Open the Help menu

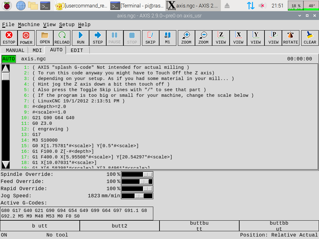pyautogui.click(x=84, y=25)
